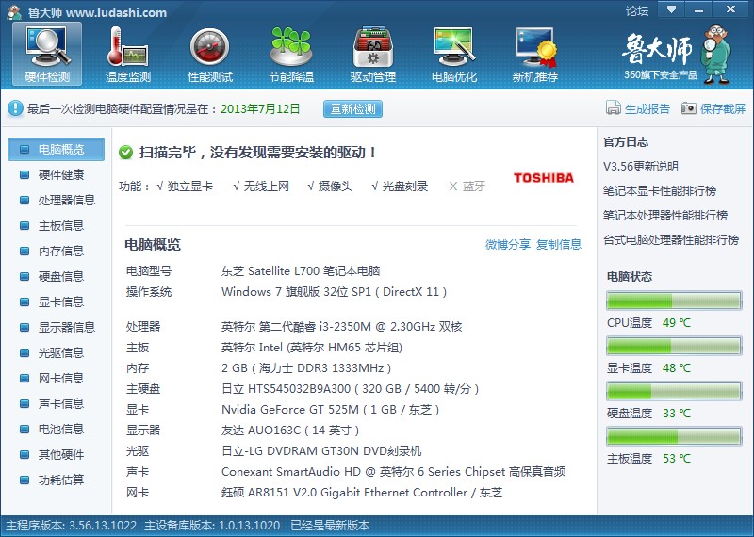The height and width of the screenshot is (537, 754).
Task: Open 台式电脑处理器性能排行榜 link
Action: coord(671,240)
